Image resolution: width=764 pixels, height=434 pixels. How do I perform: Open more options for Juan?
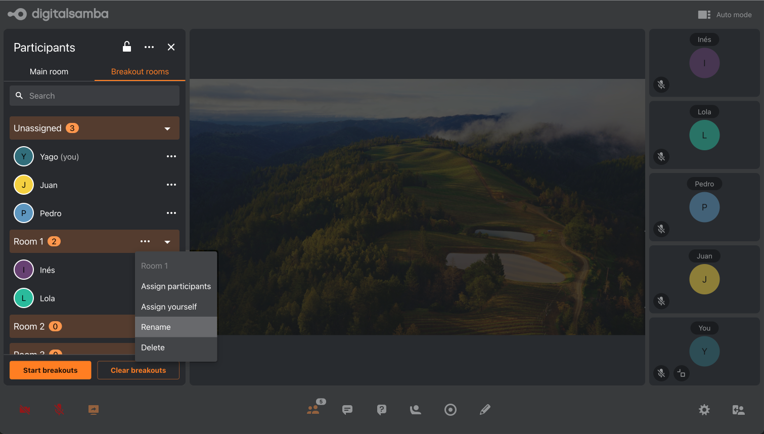[x=171, y=185]
